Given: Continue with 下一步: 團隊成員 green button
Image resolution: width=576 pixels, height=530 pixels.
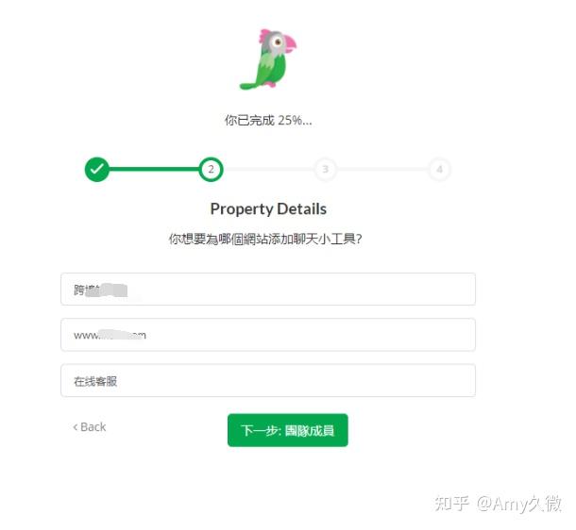Looking at the screenshot, I should coord(288,430).
